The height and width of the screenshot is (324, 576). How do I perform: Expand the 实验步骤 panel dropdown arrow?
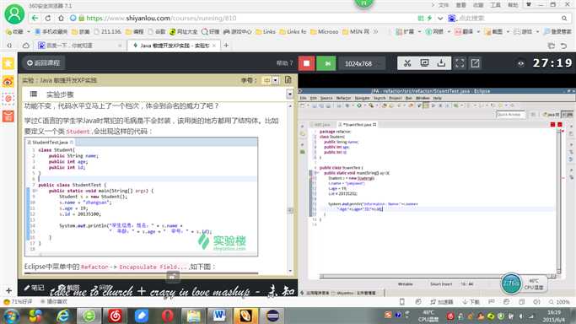[290, 94]
